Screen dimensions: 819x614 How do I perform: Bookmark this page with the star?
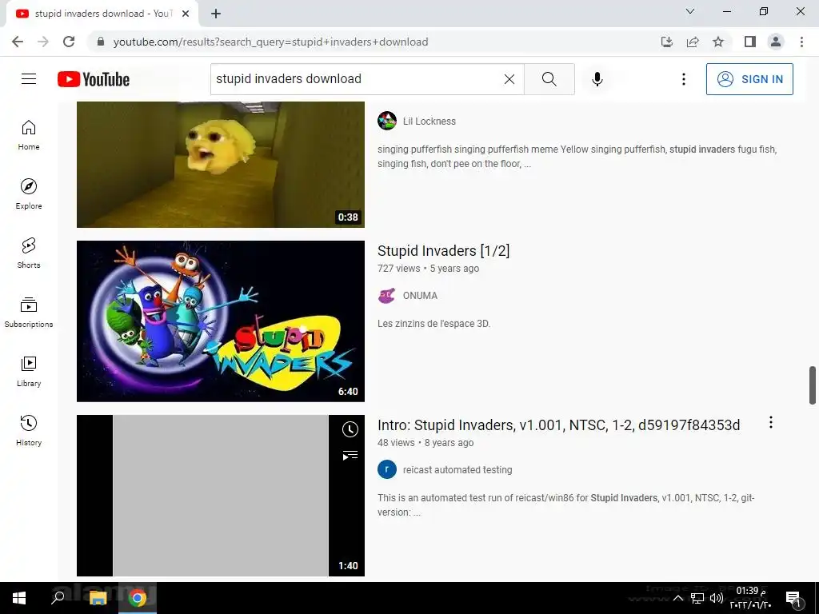(718, 42)
